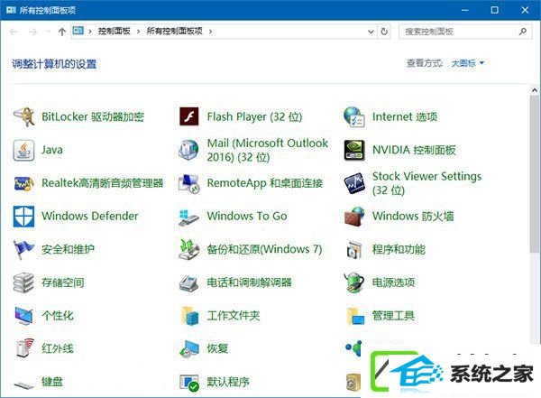
Task: Open the 安全和维护 flag icon
Action: (x=23, y=249)
